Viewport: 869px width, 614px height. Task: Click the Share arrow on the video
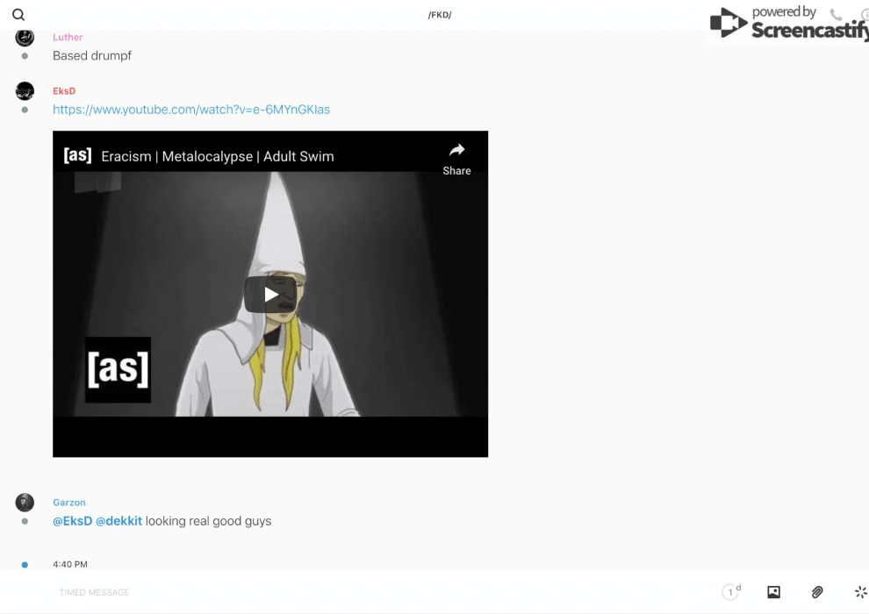point(456,158)
